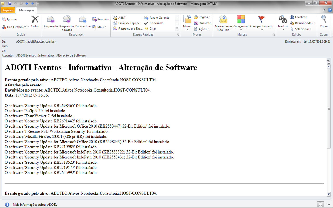Open Acompanhamento flag menu
333x208 pixels.
[x=262, y=23]
